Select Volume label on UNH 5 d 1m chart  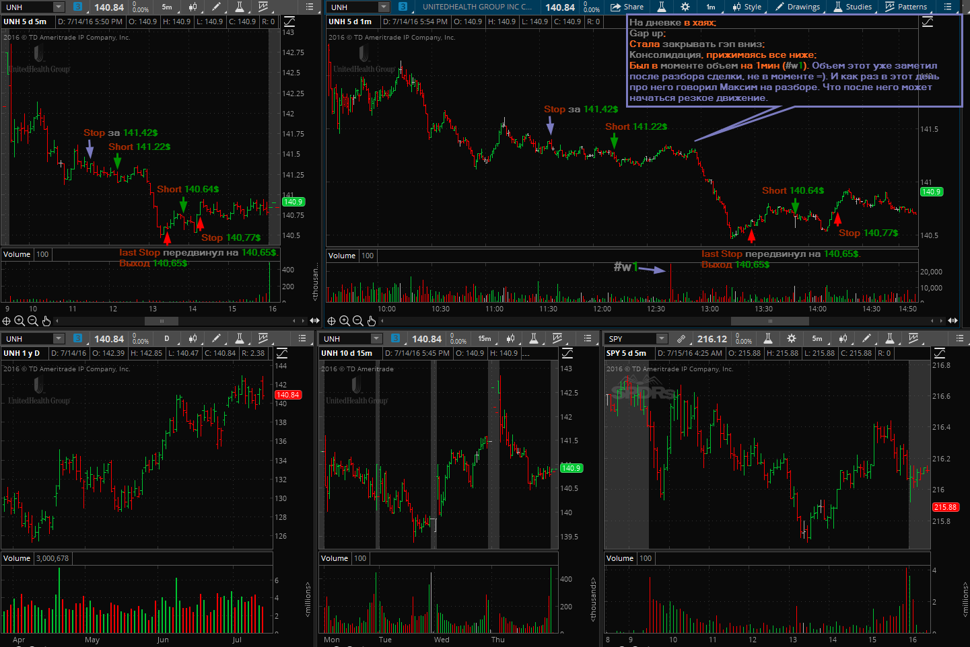pyautogui.click(x=342, y=256)
